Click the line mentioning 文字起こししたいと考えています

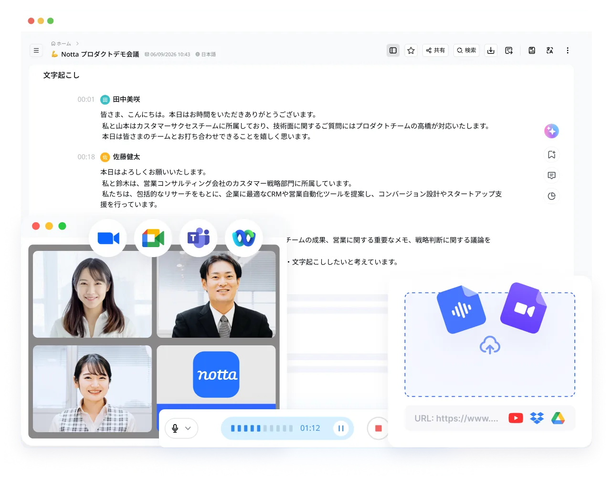[x=342, y=262]
